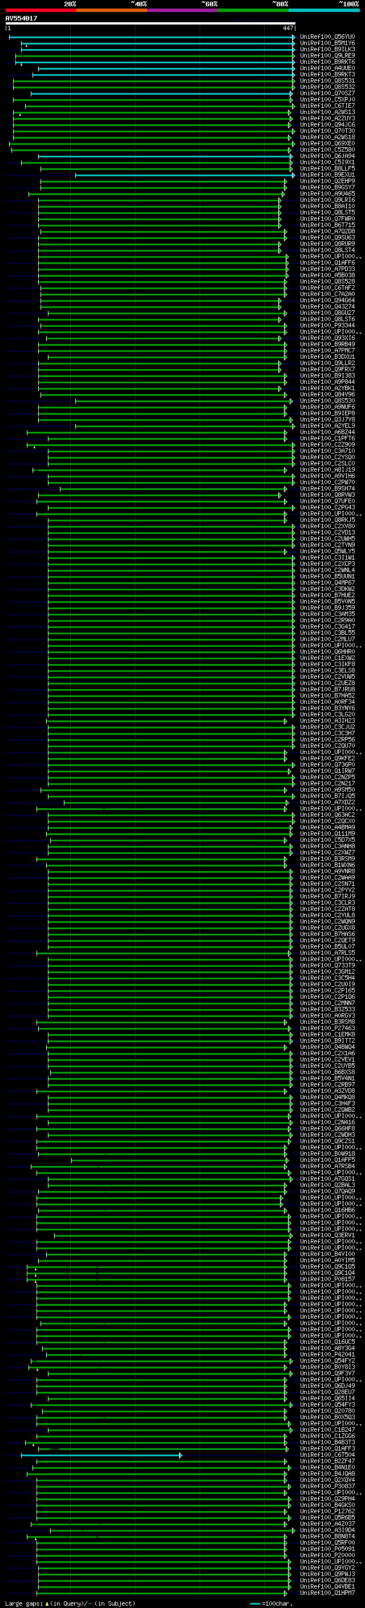365x1608 pixels.
Task: Click label UniRef100_Q6JA94
Action: [x=327, y=156]
